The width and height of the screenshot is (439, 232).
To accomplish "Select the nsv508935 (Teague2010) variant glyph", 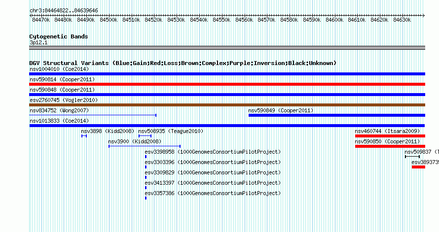I will (x=145, y=136).
